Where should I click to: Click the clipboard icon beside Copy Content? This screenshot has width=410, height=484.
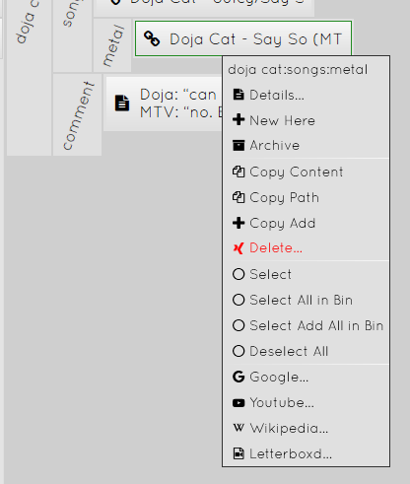point(239,172)
